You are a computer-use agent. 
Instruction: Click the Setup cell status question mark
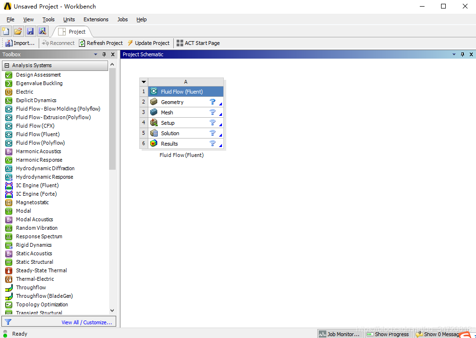click(x=212, y=122)
